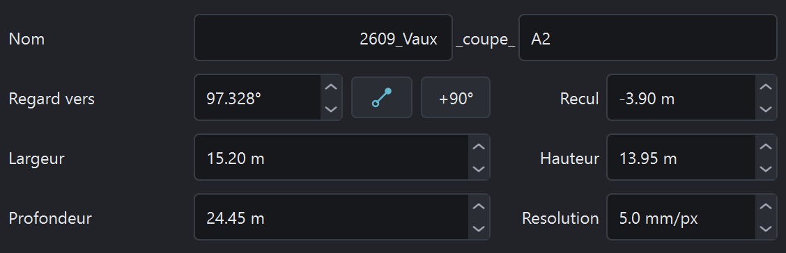Click the section name field A2

647,38
